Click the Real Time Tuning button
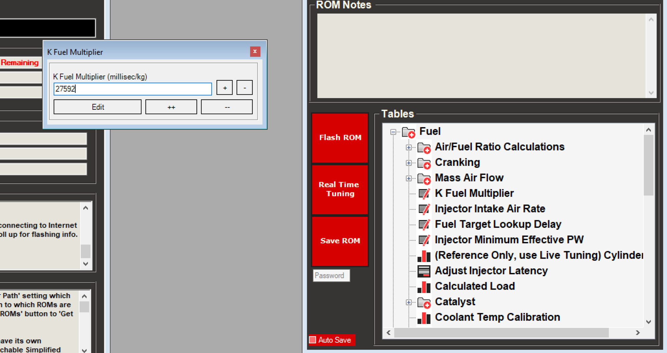This screenshot has height=353, width=667. [x=340, y=189]
